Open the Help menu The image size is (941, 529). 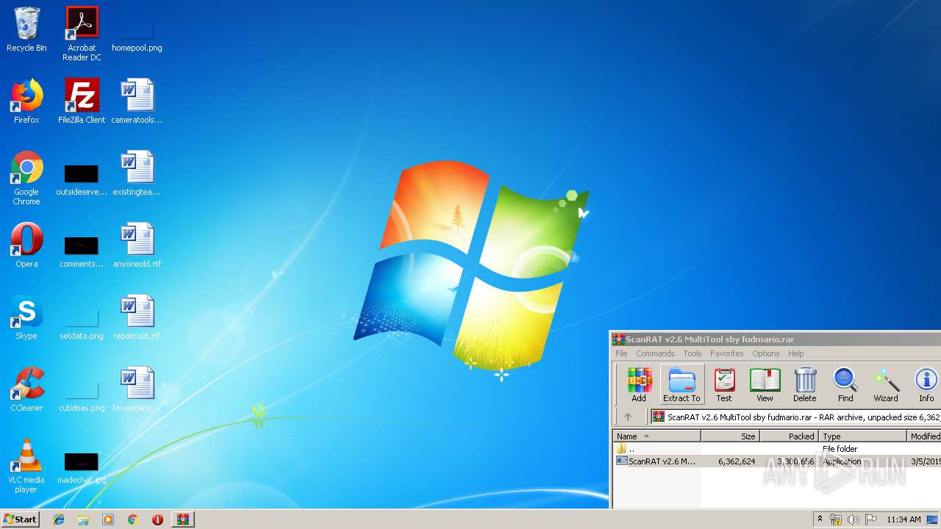[x=795, y=353]
